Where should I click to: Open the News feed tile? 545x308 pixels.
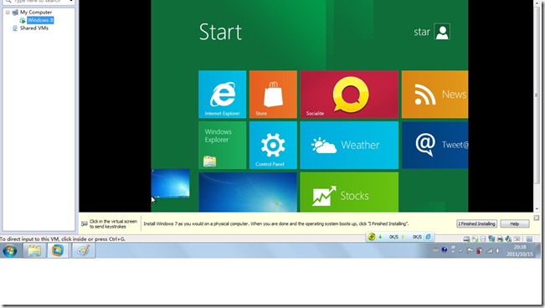[x=434, y=95]
